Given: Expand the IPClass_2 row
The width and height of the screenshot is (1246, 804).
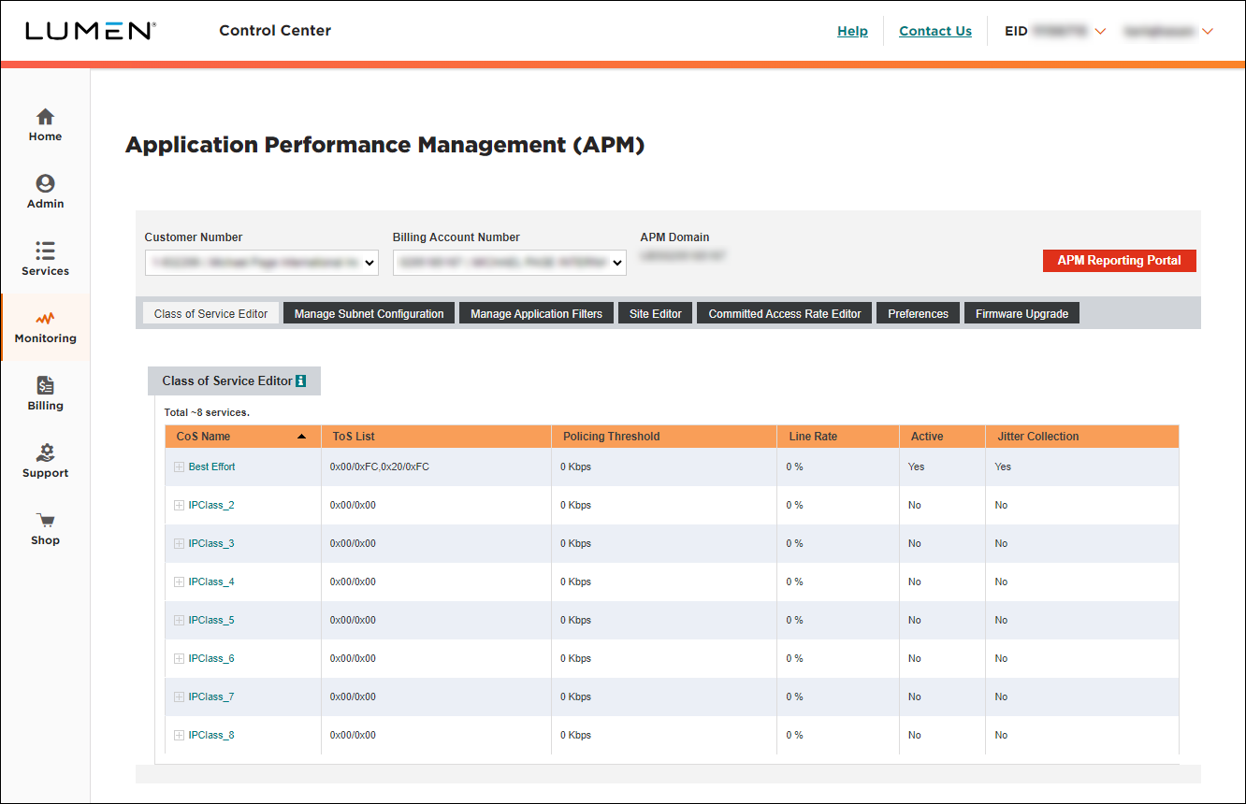Looking at the screenshot, I should (179, 505).
